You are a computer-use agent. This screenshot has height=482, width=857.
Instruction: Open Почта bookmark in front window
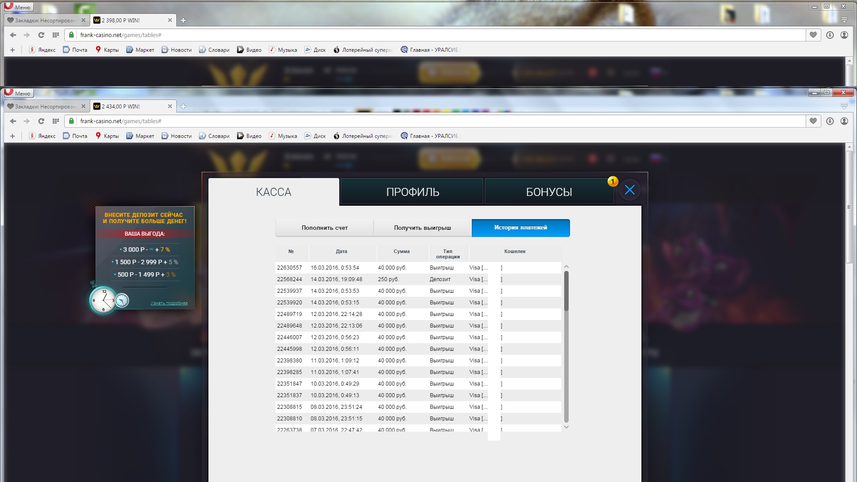coord(75,136)
